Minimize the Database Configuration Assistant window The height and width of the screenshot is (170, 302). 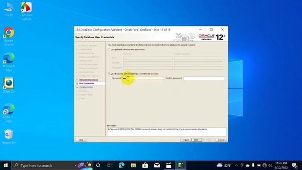201,29
